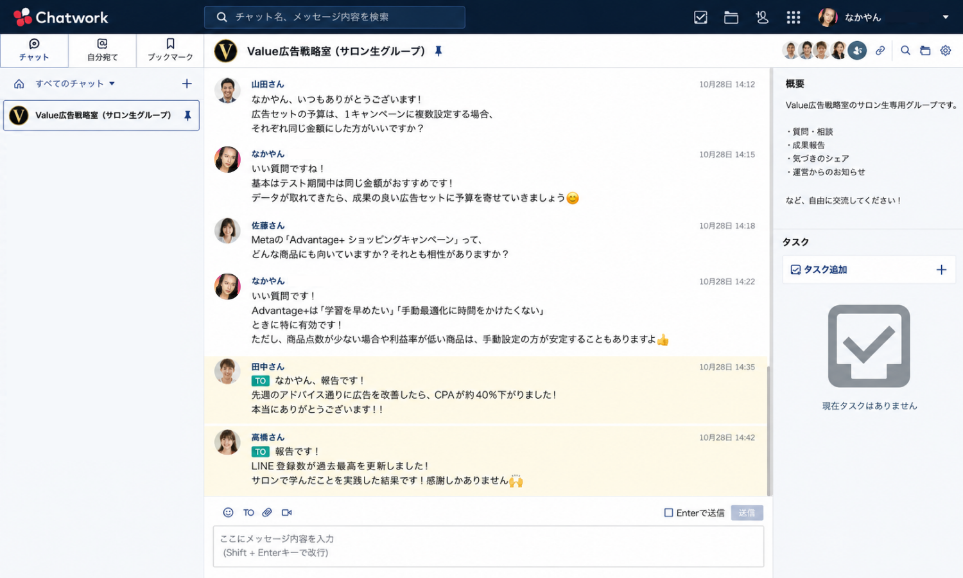Click the chat search input field
Viewport: 963px width, 578px height.
pos(334,17)
